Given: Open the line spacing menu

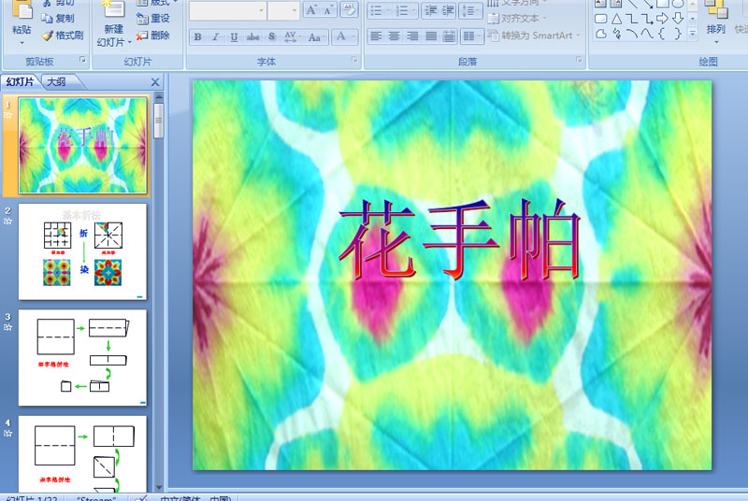Looking at the screenshot, I should click(x=470, y=10).
